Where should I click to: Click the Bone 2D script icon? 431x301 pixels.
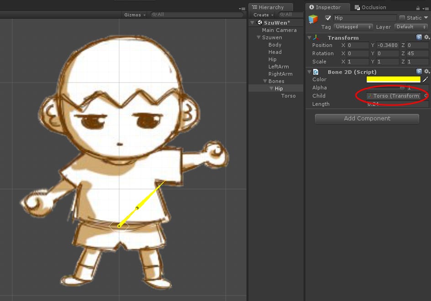(315, 72)
